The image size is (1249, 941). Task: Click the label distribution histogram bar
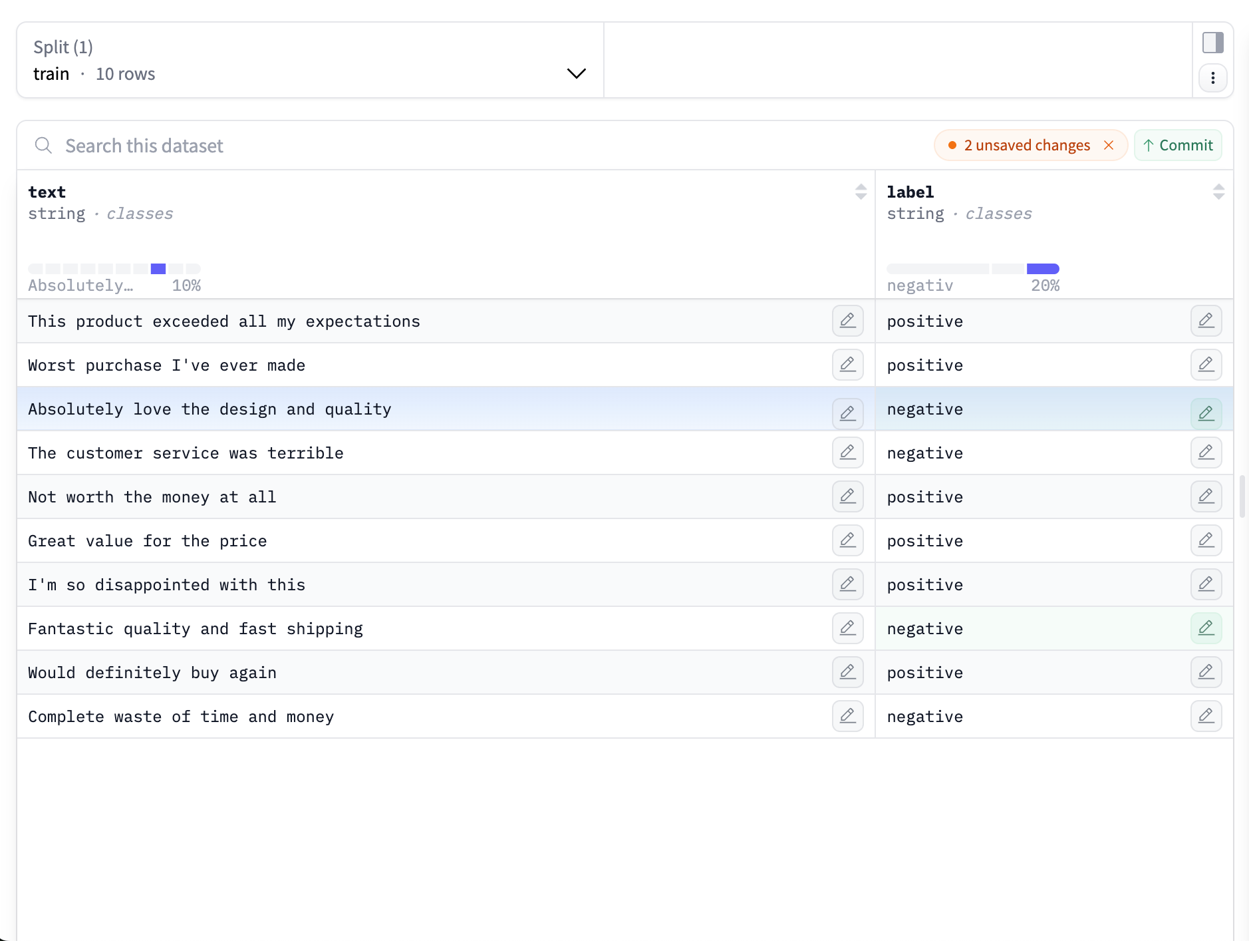[x=1044, y=268]
